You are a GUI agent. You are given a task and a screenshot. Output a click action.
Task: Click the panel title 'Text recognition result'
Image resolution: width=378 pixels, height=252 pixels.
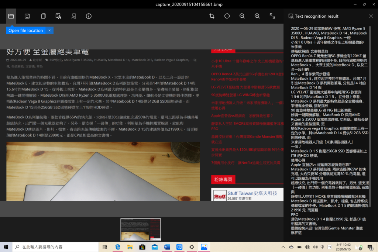click(316, 16)
